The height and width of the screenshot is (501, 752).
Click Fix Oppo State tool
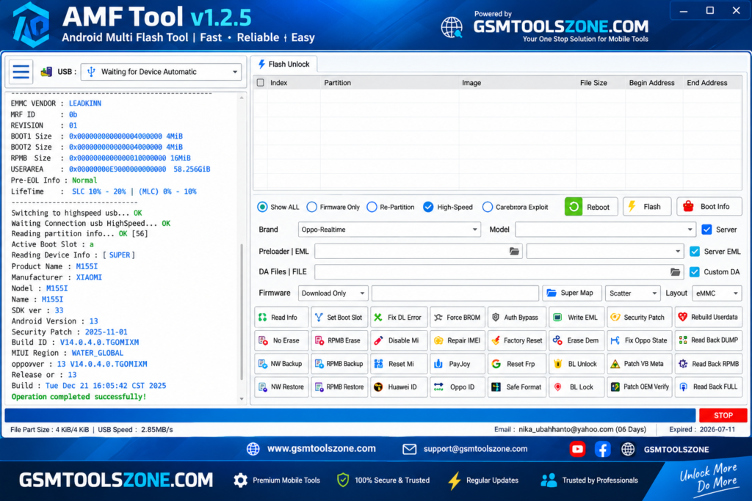[638, 340]
